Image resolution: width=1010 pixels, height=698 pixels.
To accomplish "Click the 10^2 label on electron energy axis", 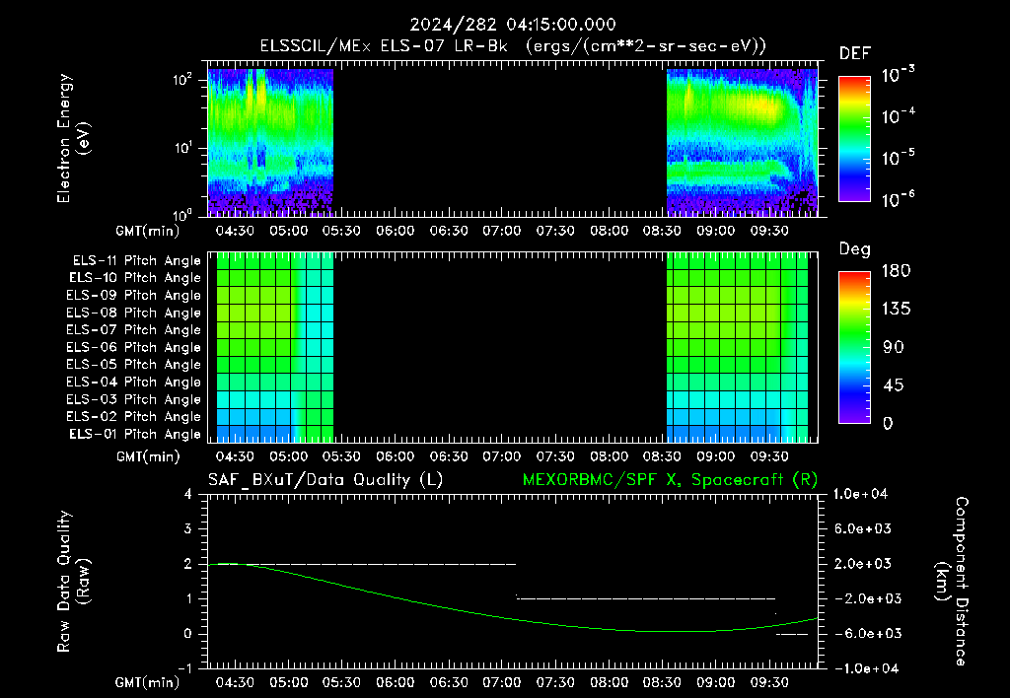I will [182, 80].
